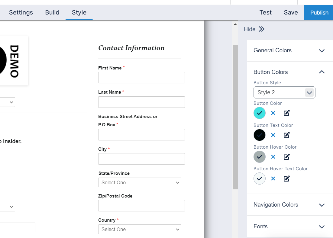Open the Settings tab

(21, 12)
